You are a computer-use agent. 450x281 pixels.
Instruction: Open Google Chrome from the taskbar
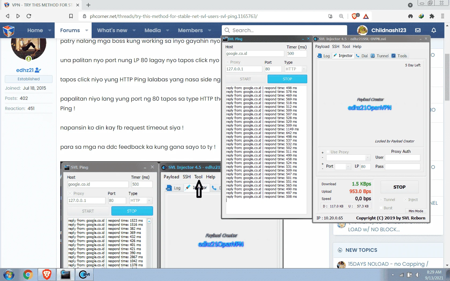point(28,275)
